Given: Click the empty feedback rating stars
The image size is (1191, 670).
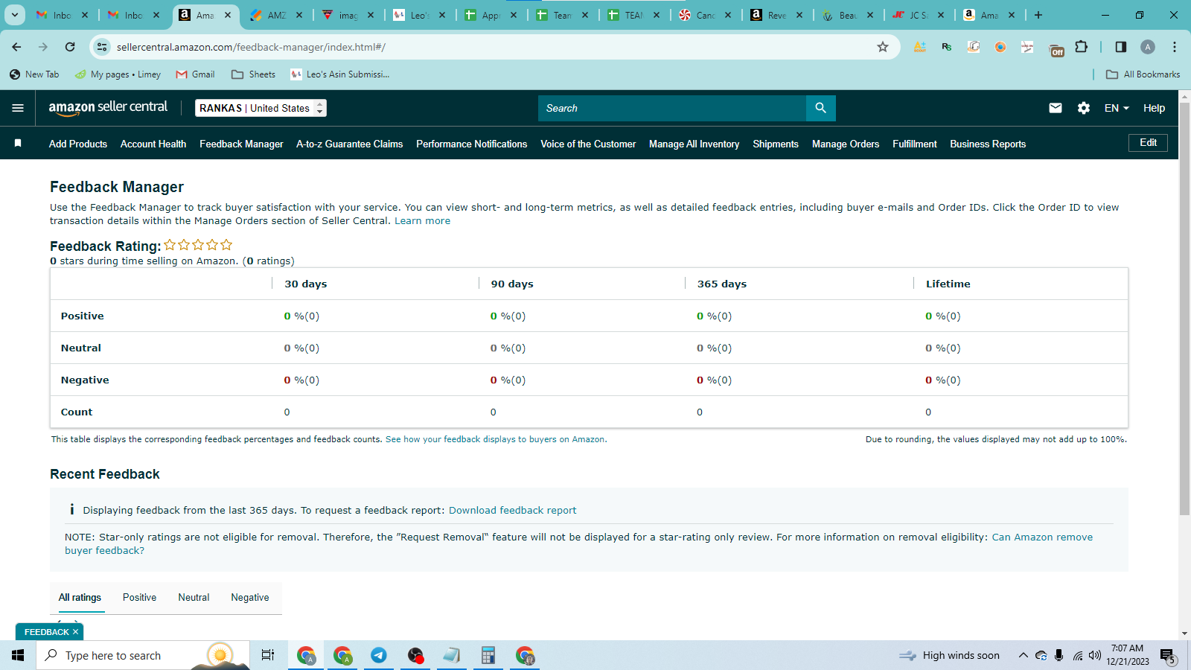Looking at the screenshot, I should [198, 245].
